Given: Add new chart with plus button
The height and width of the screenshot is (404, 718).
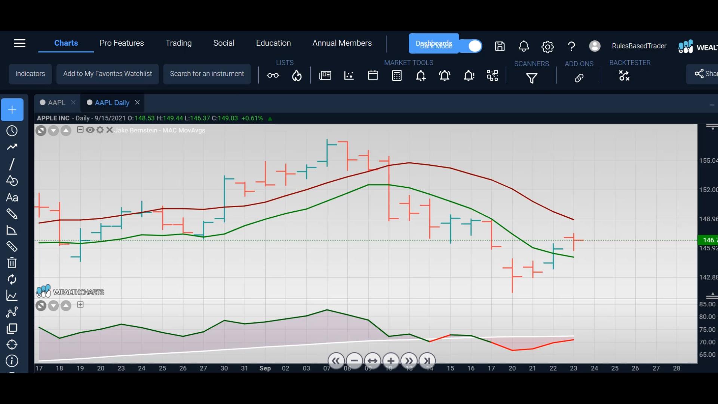Looking at the screenshot, I should 12,110.
